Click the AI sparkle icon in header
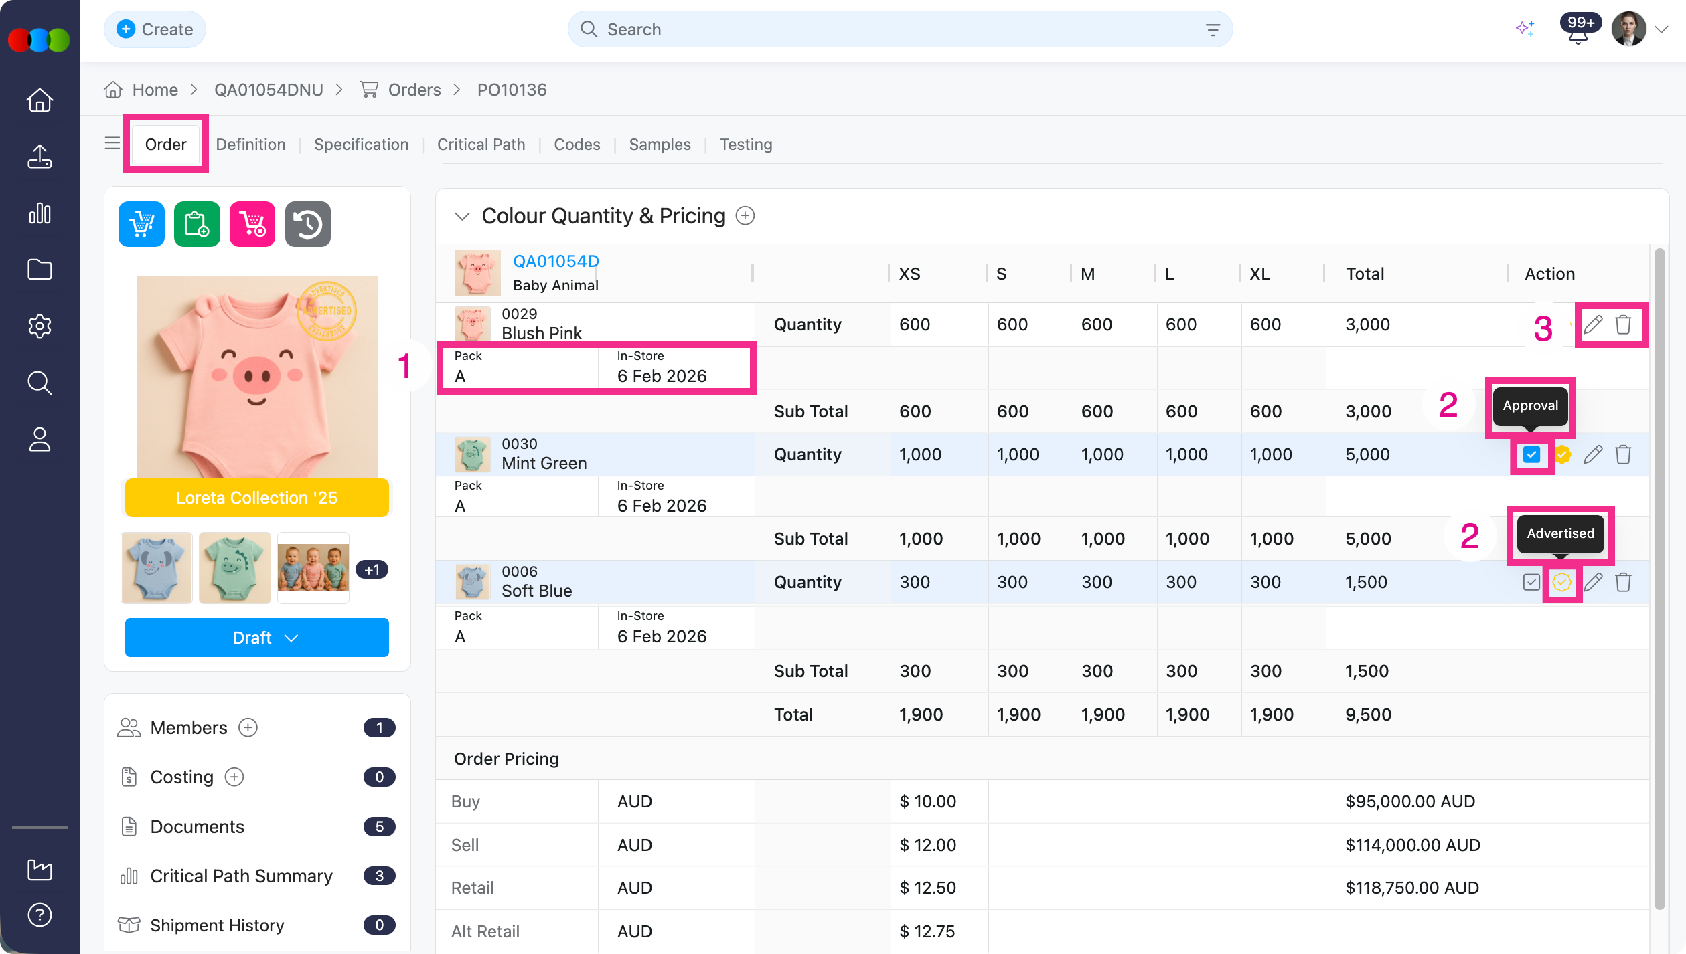The image size is (1686, 954). pyautogui.click(x=1525, y=29)
